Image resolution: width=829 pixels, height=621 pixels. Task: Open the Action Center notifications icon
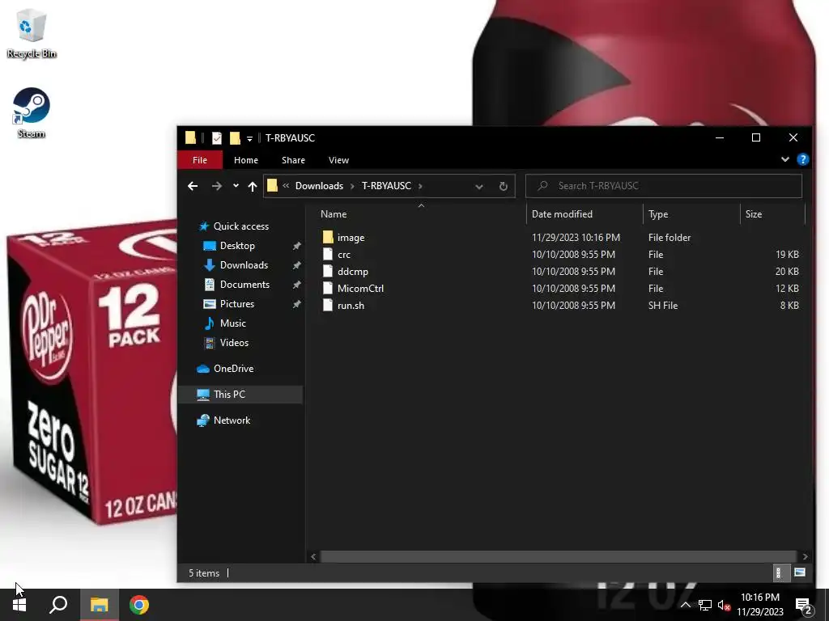tap(804, 605)
